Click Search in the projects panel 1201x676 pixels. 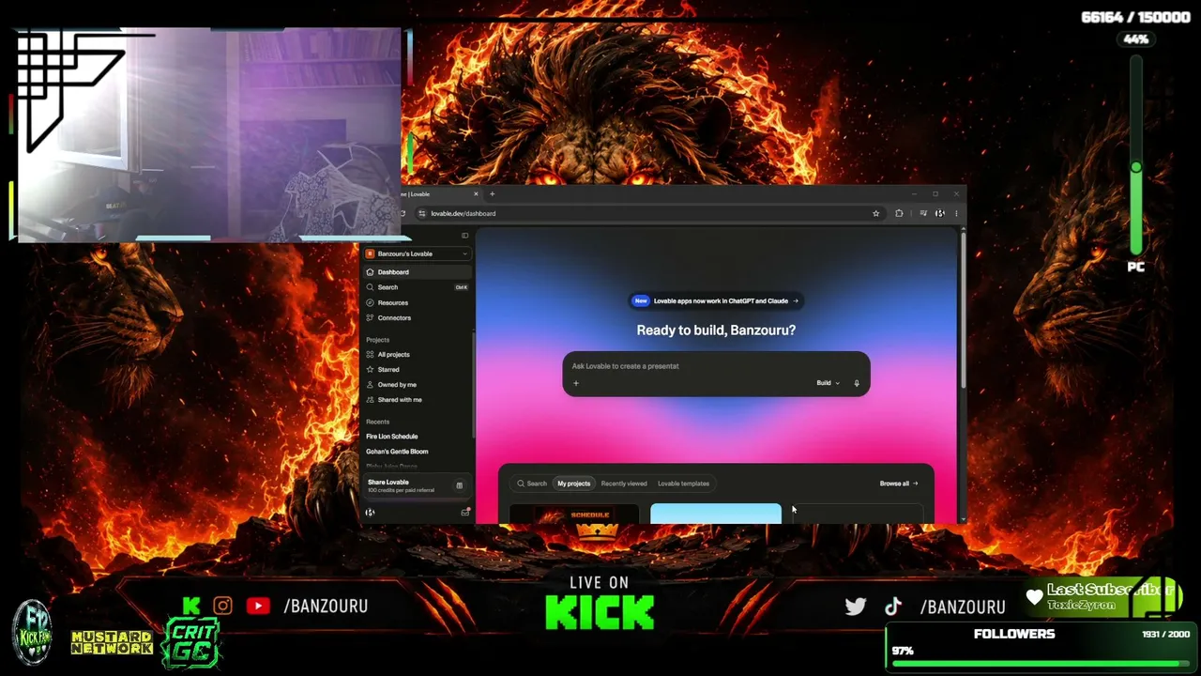(x=532, y=484)
